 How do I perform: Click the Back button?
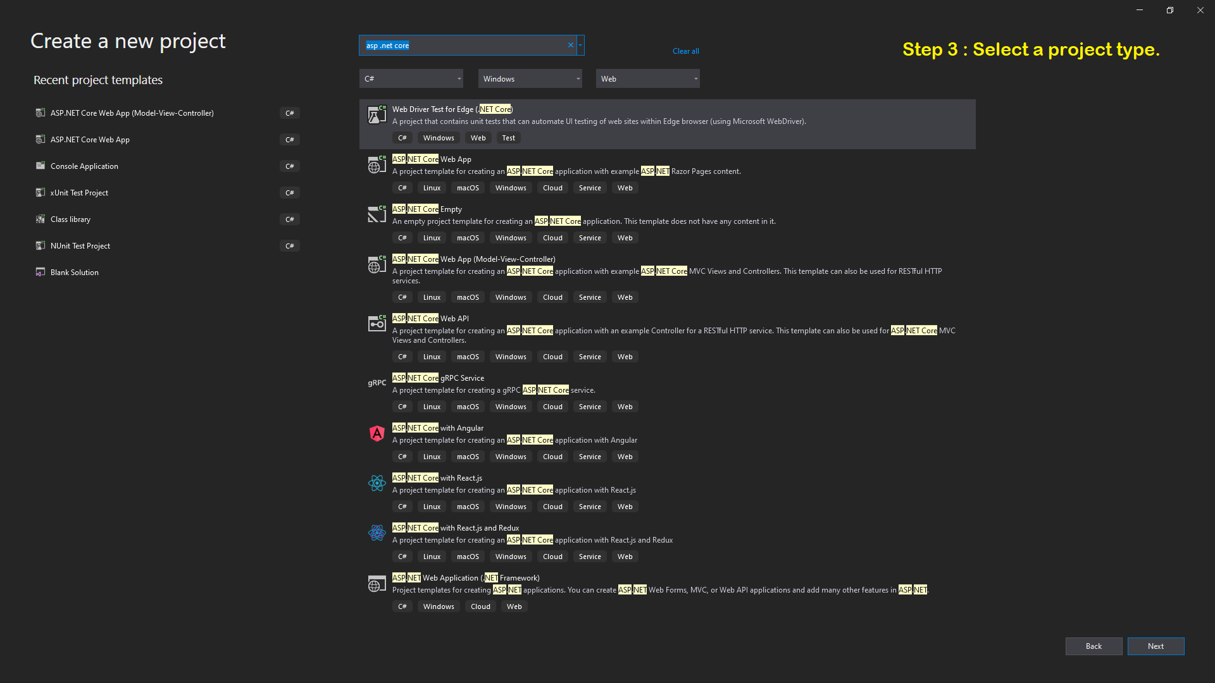(x=1093, y=646)
